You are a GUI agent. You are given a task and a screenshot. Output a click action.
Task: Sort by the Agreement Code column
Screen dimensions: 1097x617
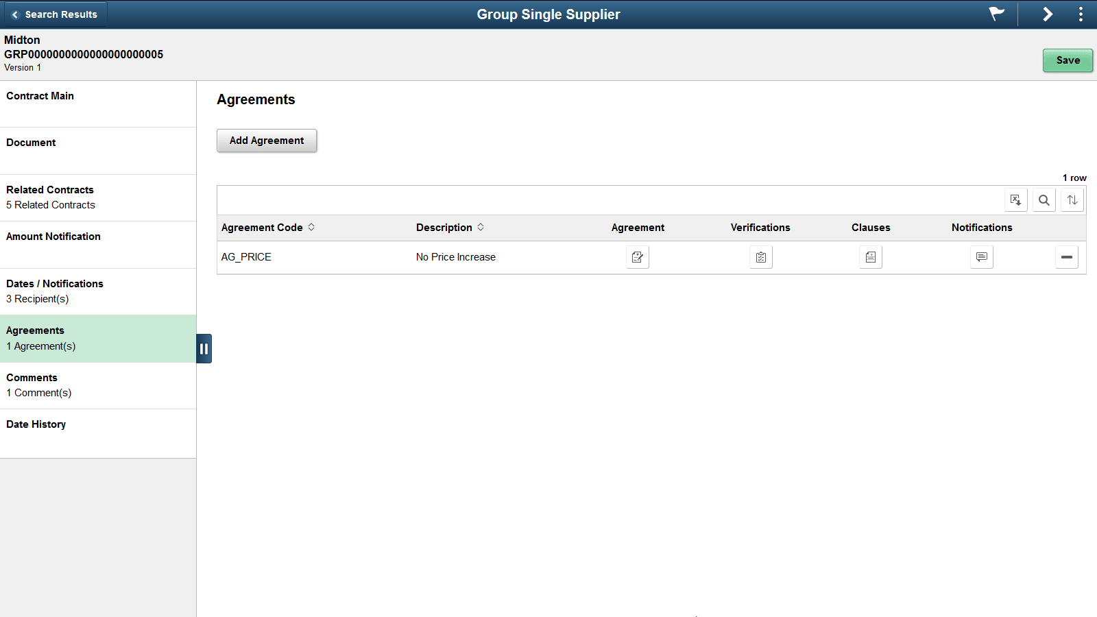(x=262, y=227)
